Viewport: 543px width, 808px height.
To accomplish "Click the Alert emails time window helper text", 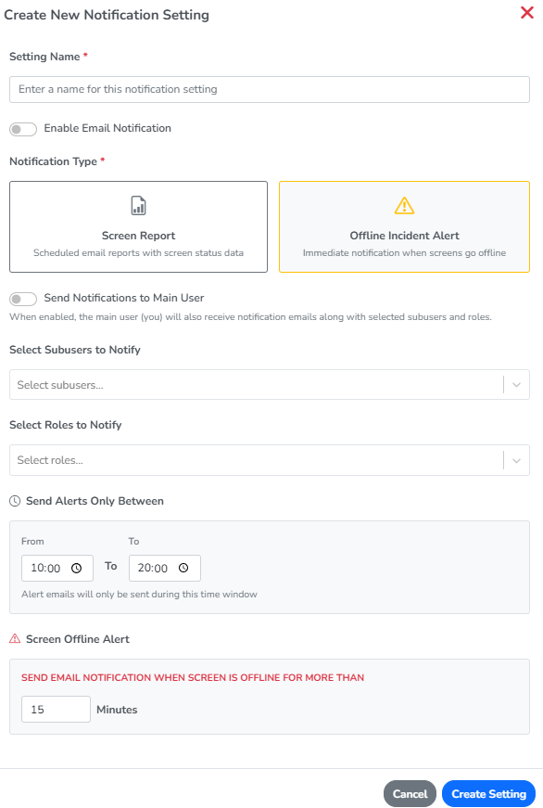I will point(139,594).
